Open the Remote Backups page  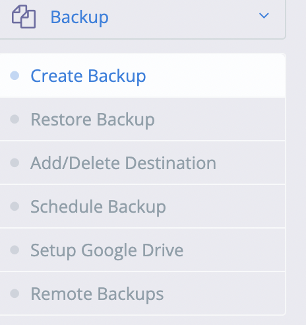[97, 294]
